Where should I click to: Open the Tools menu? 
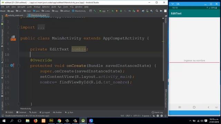(66, 7)
